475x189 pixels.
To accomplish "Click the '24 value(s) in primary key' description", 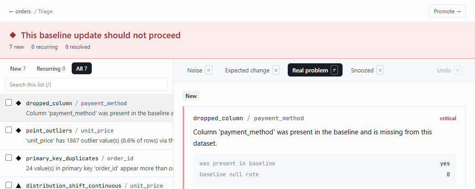I will [100, 168].
